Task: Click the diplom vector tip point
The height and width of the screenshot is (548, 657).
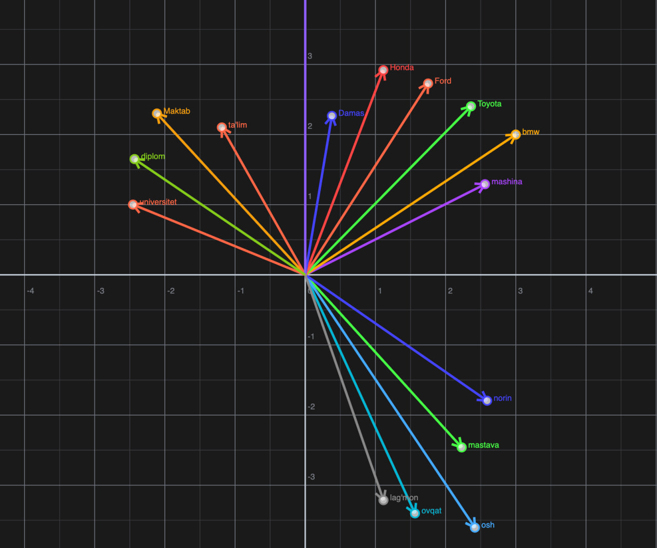Action: [134, 159]
